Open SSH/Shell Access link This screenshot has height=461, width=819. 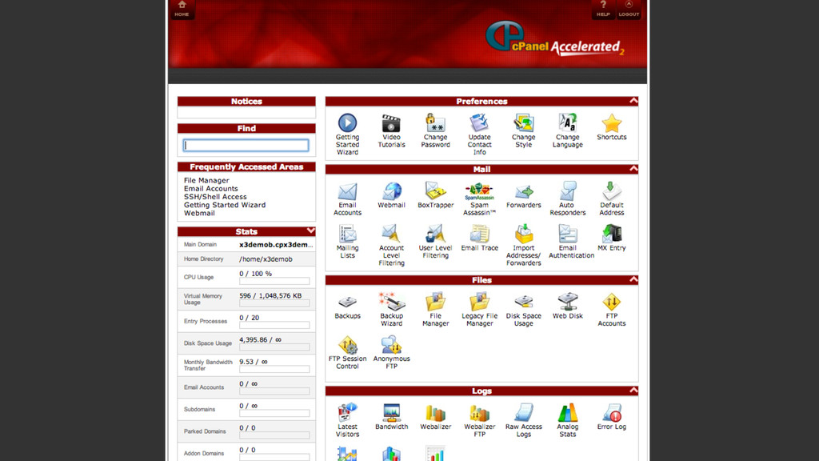[214, 197]
